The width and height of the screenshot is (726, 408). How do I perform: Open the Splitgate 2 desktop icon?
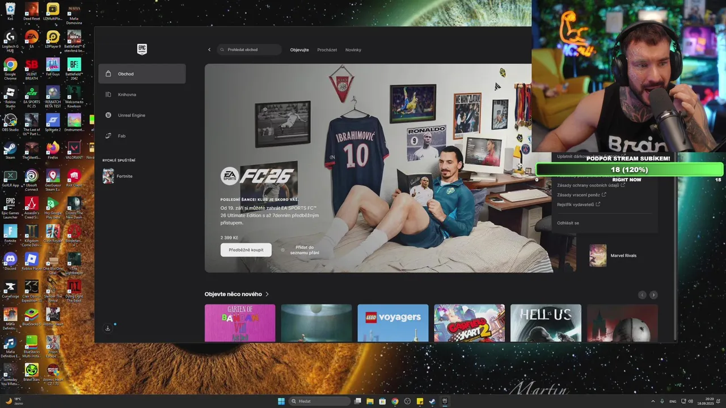click(53, 122)
